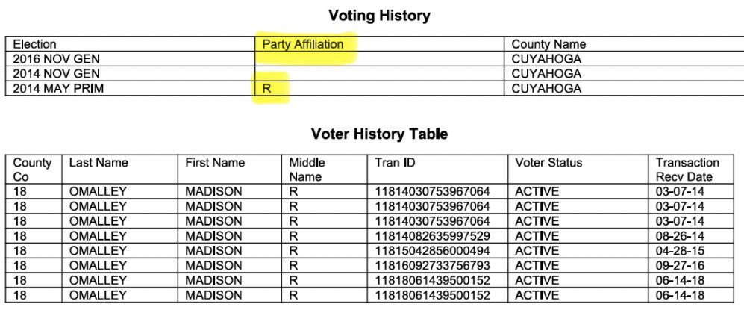Select the highlighted Party Affiliation column header

pos(302,44)
